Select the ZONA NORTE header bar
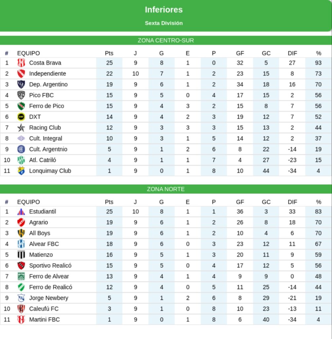The width and height of the screenshot is (332, 339). [x=166, y=189]
